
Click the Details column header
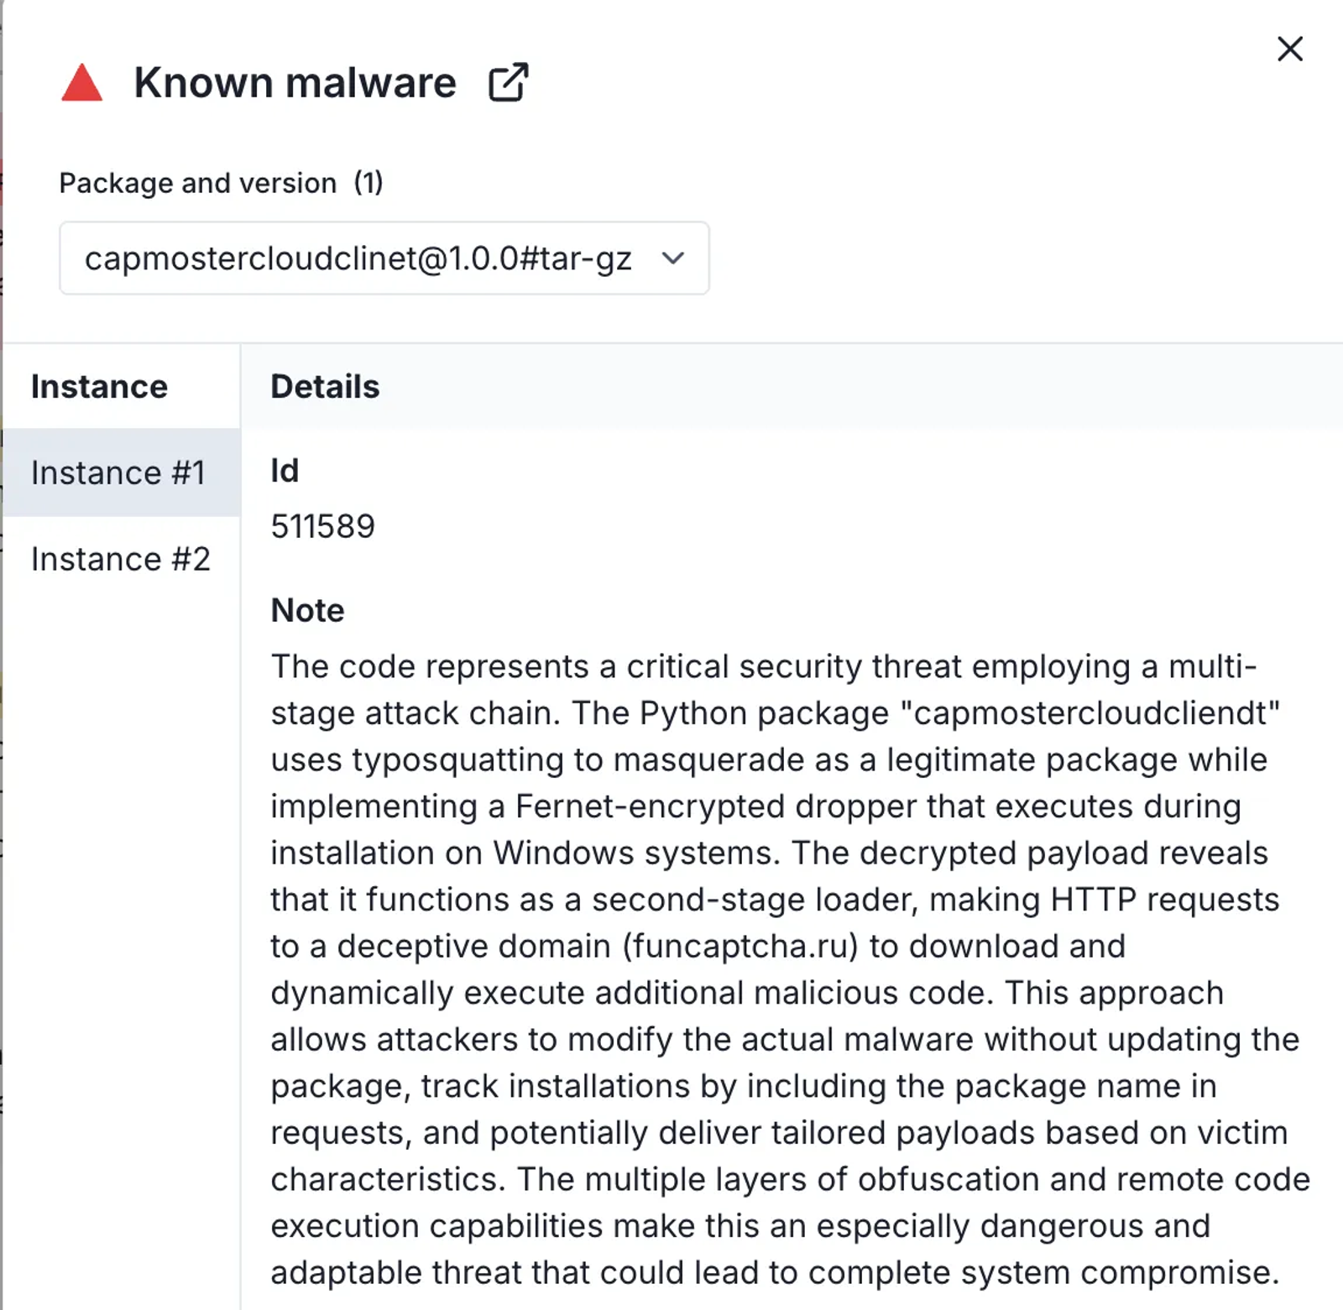pyautogui.click(x=325, y=387)
